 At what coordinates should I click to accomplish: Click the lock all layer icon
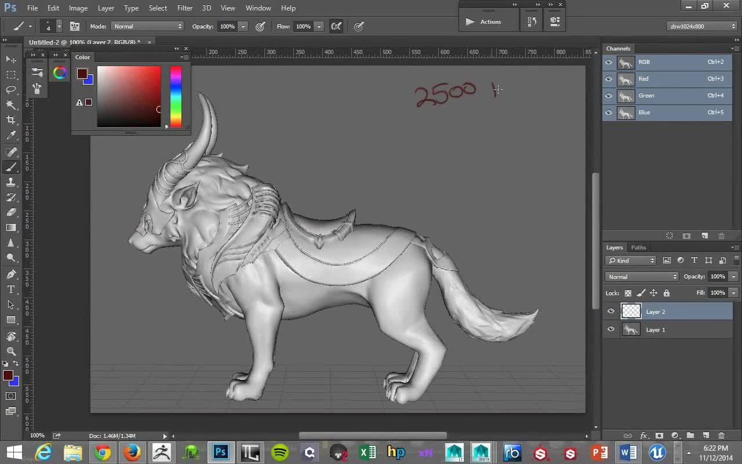coord(667,293)
